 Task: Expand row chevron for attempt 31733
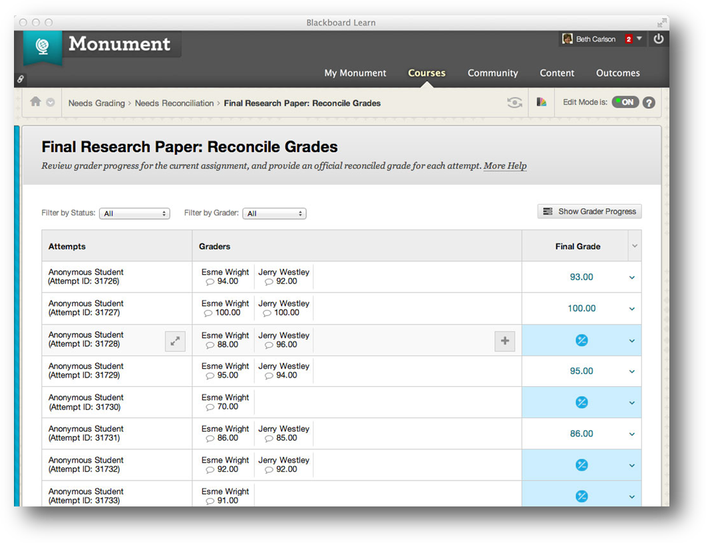click(631, 497)
